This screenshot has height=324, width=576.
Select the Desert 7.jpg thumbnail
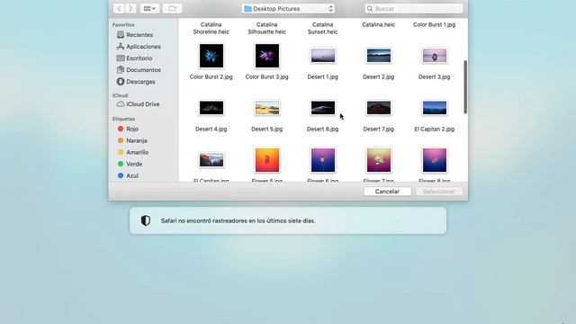[379, 108]
